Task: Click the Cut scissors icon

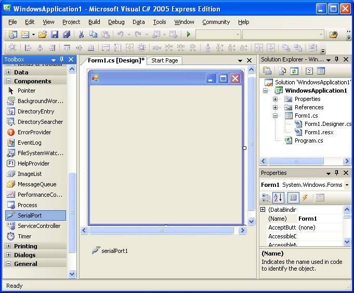Action: 81,35
